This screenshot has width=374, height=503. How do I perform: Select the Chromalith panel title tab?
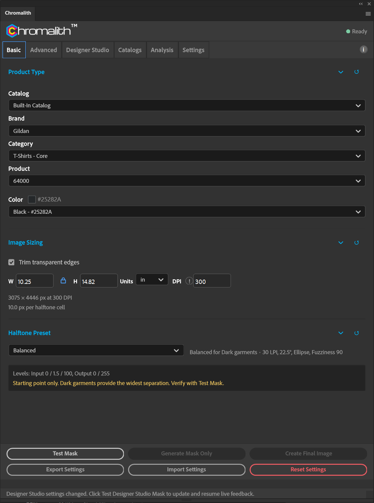click(x=18, y=13)
